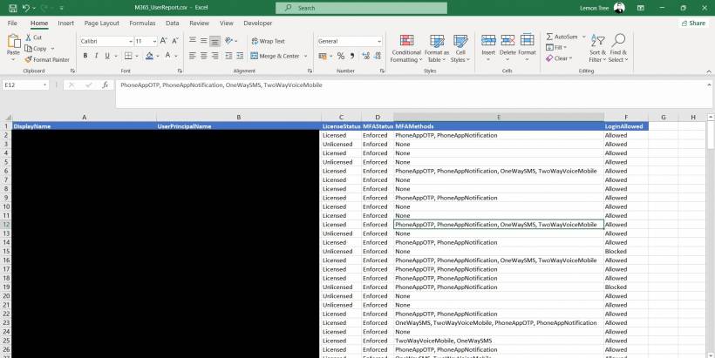Open the General number format dropdown
The width and height of the screenshot is (715, 358).
378,41
